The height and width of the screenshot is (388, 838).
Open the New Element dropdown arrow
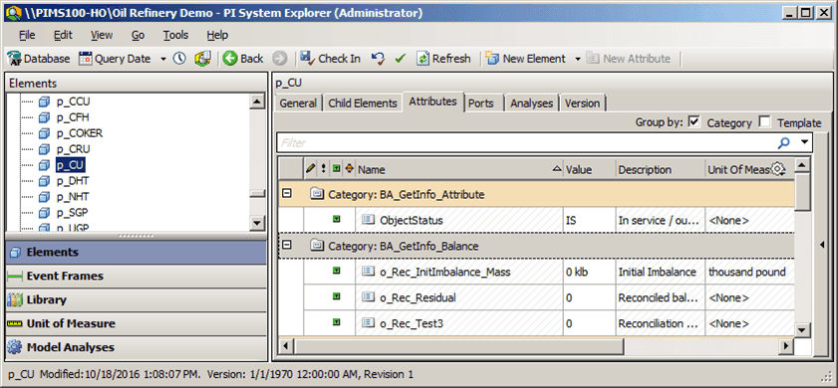coord(578,59)
